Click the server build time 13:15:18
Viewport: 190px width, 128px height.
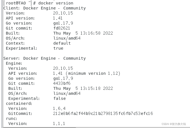[x=87, y=88]
